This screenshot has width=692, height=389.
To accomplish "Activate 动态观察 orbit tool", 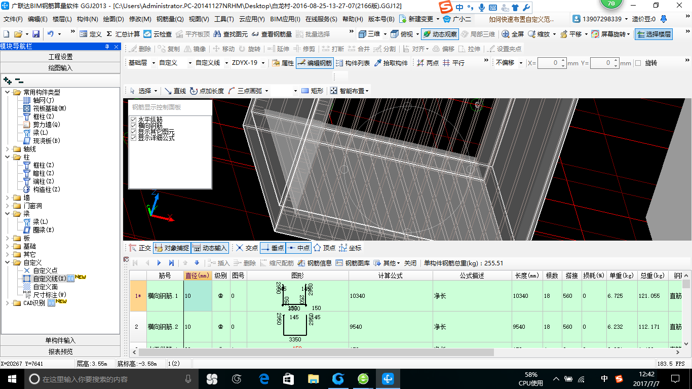I will 439,34.
